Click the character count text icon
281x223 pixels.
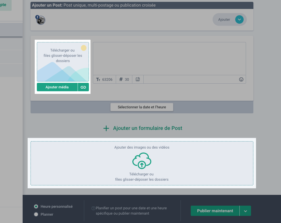click(x=98, y=79)
